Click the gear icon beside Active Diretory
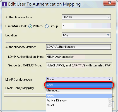The height and width of the screenshot is (112, 118). [x=110, y=100]
